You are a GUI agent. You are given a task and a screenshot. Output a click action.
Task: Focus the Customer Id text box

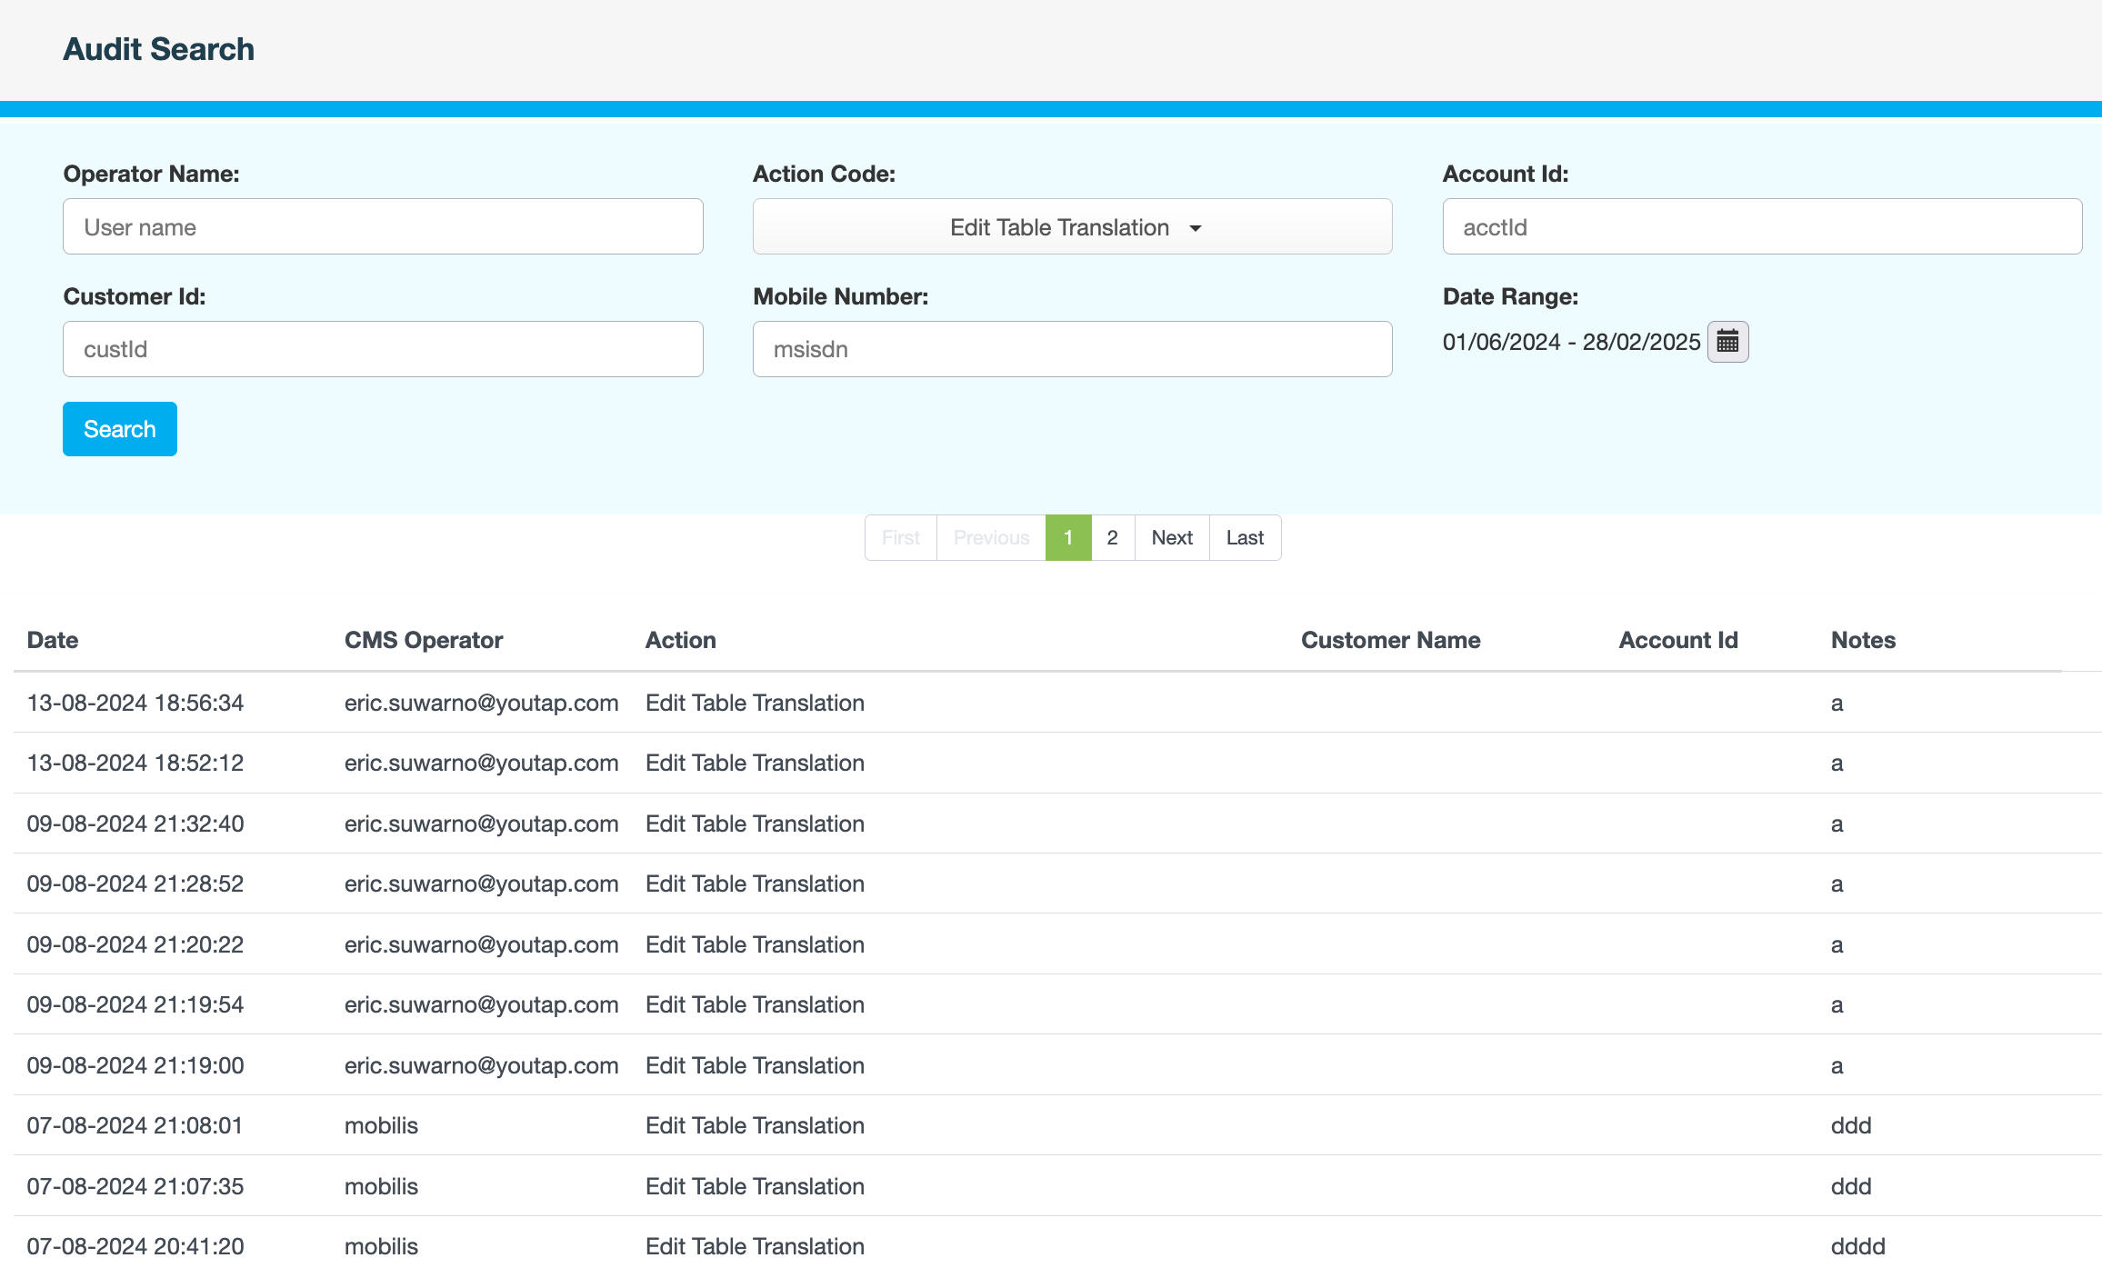[x=383, y=349]
